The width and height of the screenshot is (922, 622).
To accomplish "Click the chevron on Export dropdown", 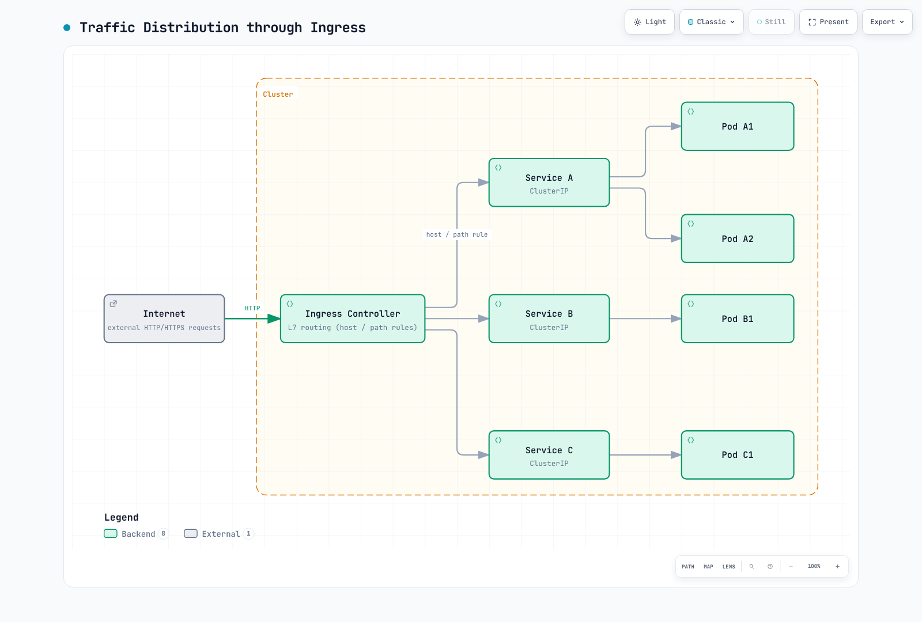I will pyautogui.click(x=902, y=22).
